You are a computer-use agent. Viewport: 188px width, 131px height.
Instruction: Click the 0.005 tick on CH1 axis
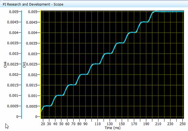pyautogui.click(x=33, y=12)
